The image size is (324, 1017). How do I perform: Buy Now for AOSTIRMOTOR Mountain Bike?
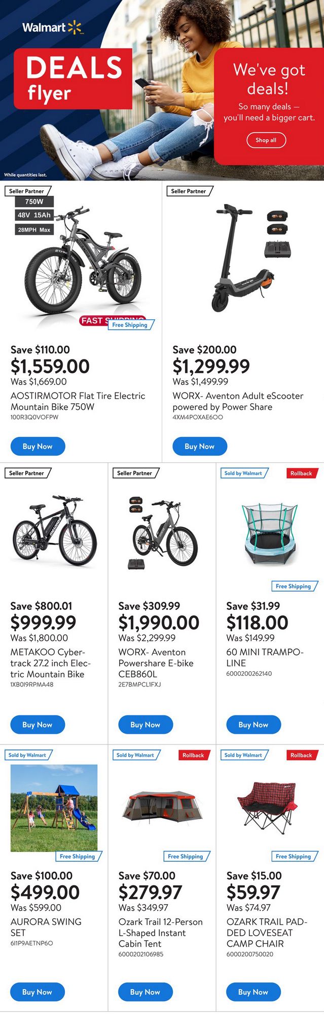coord(38,446)
